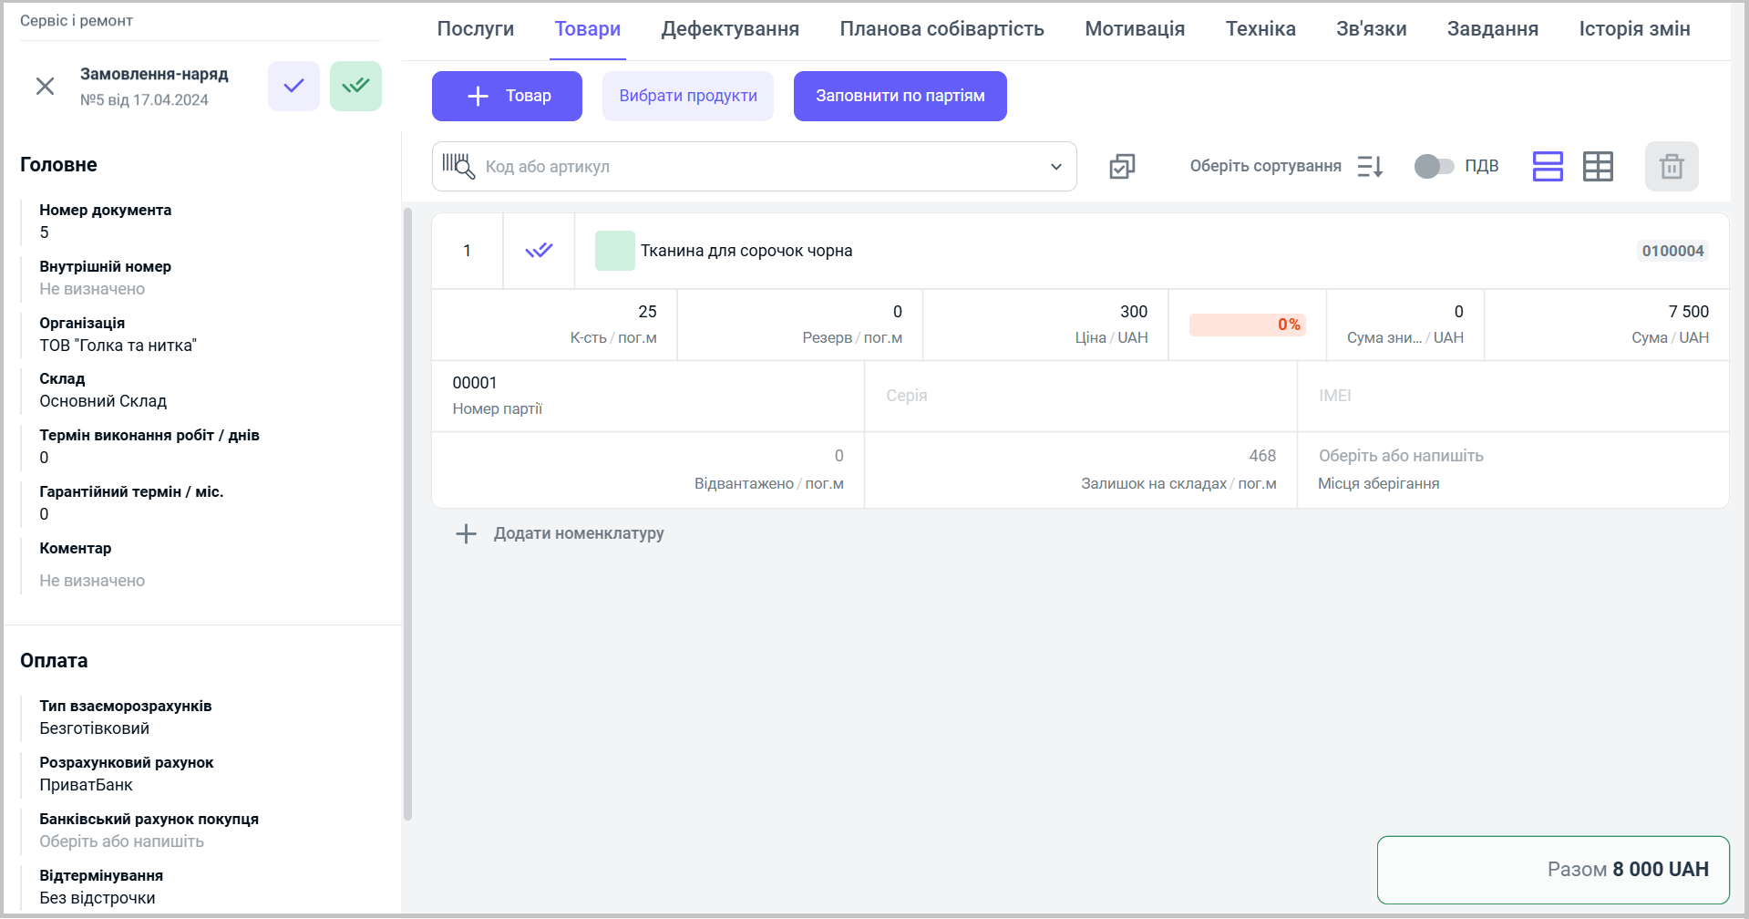Click the select-all checkboxes icon
The width and height of the screenshot is (1749, 919).
1122,167
